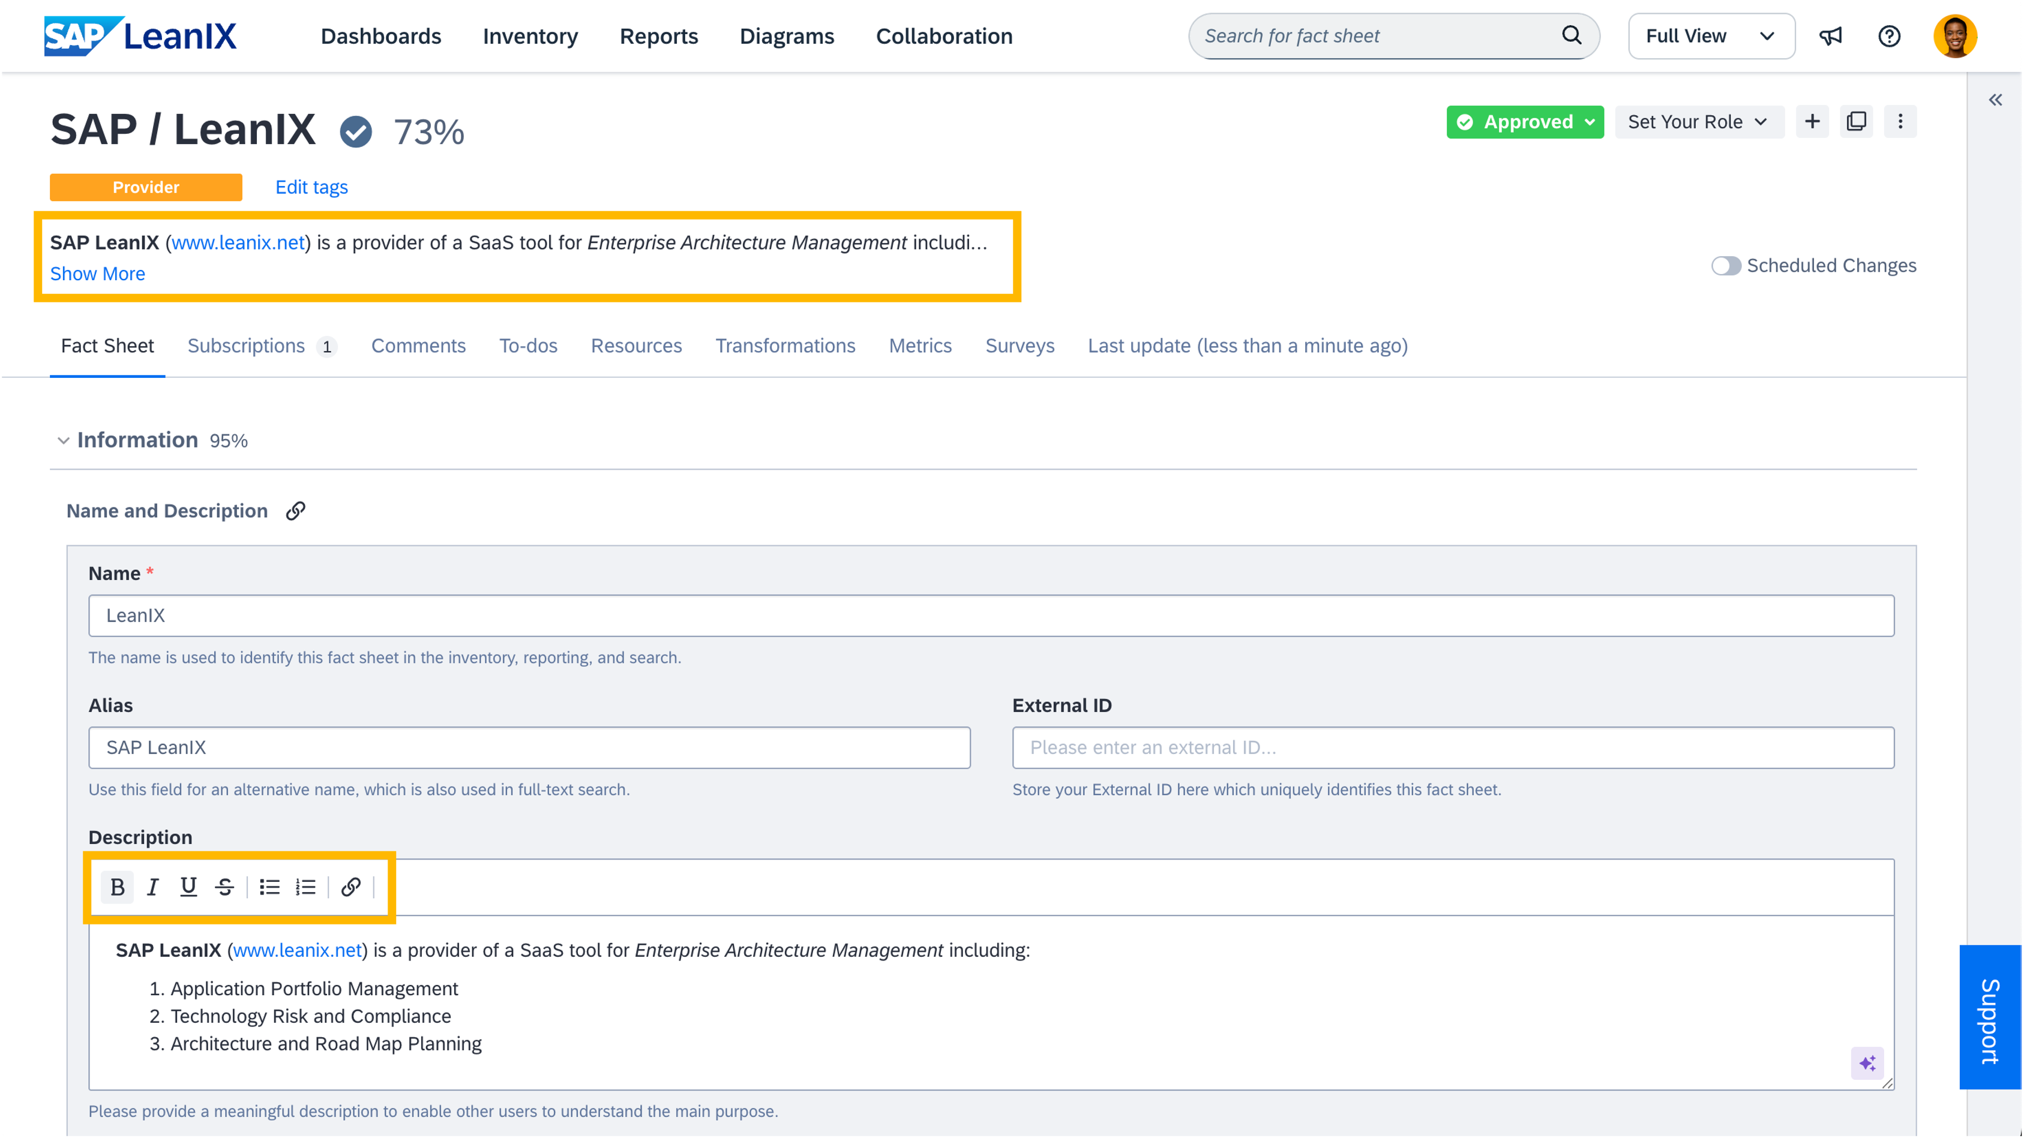
Task: Click the AI sparkle assistant icon
Action: click(x=1867, y=1064)
